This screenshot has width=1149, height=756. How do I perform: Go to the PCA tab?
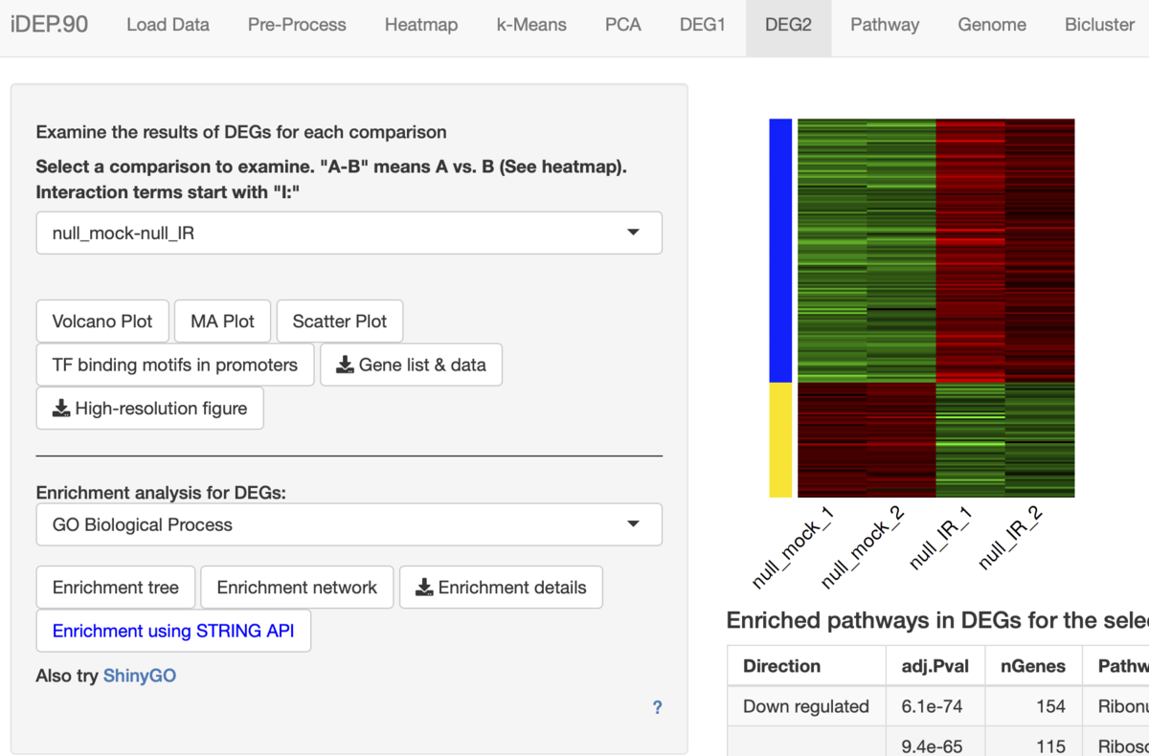623,25
